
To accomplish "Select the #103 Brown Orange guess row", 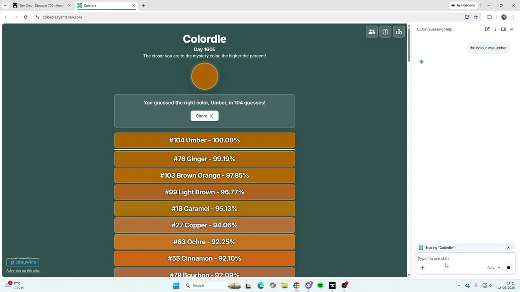I will point(205,176).
